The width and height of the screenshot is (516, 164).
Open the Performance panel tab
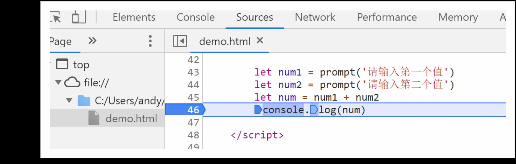[387, 17]
